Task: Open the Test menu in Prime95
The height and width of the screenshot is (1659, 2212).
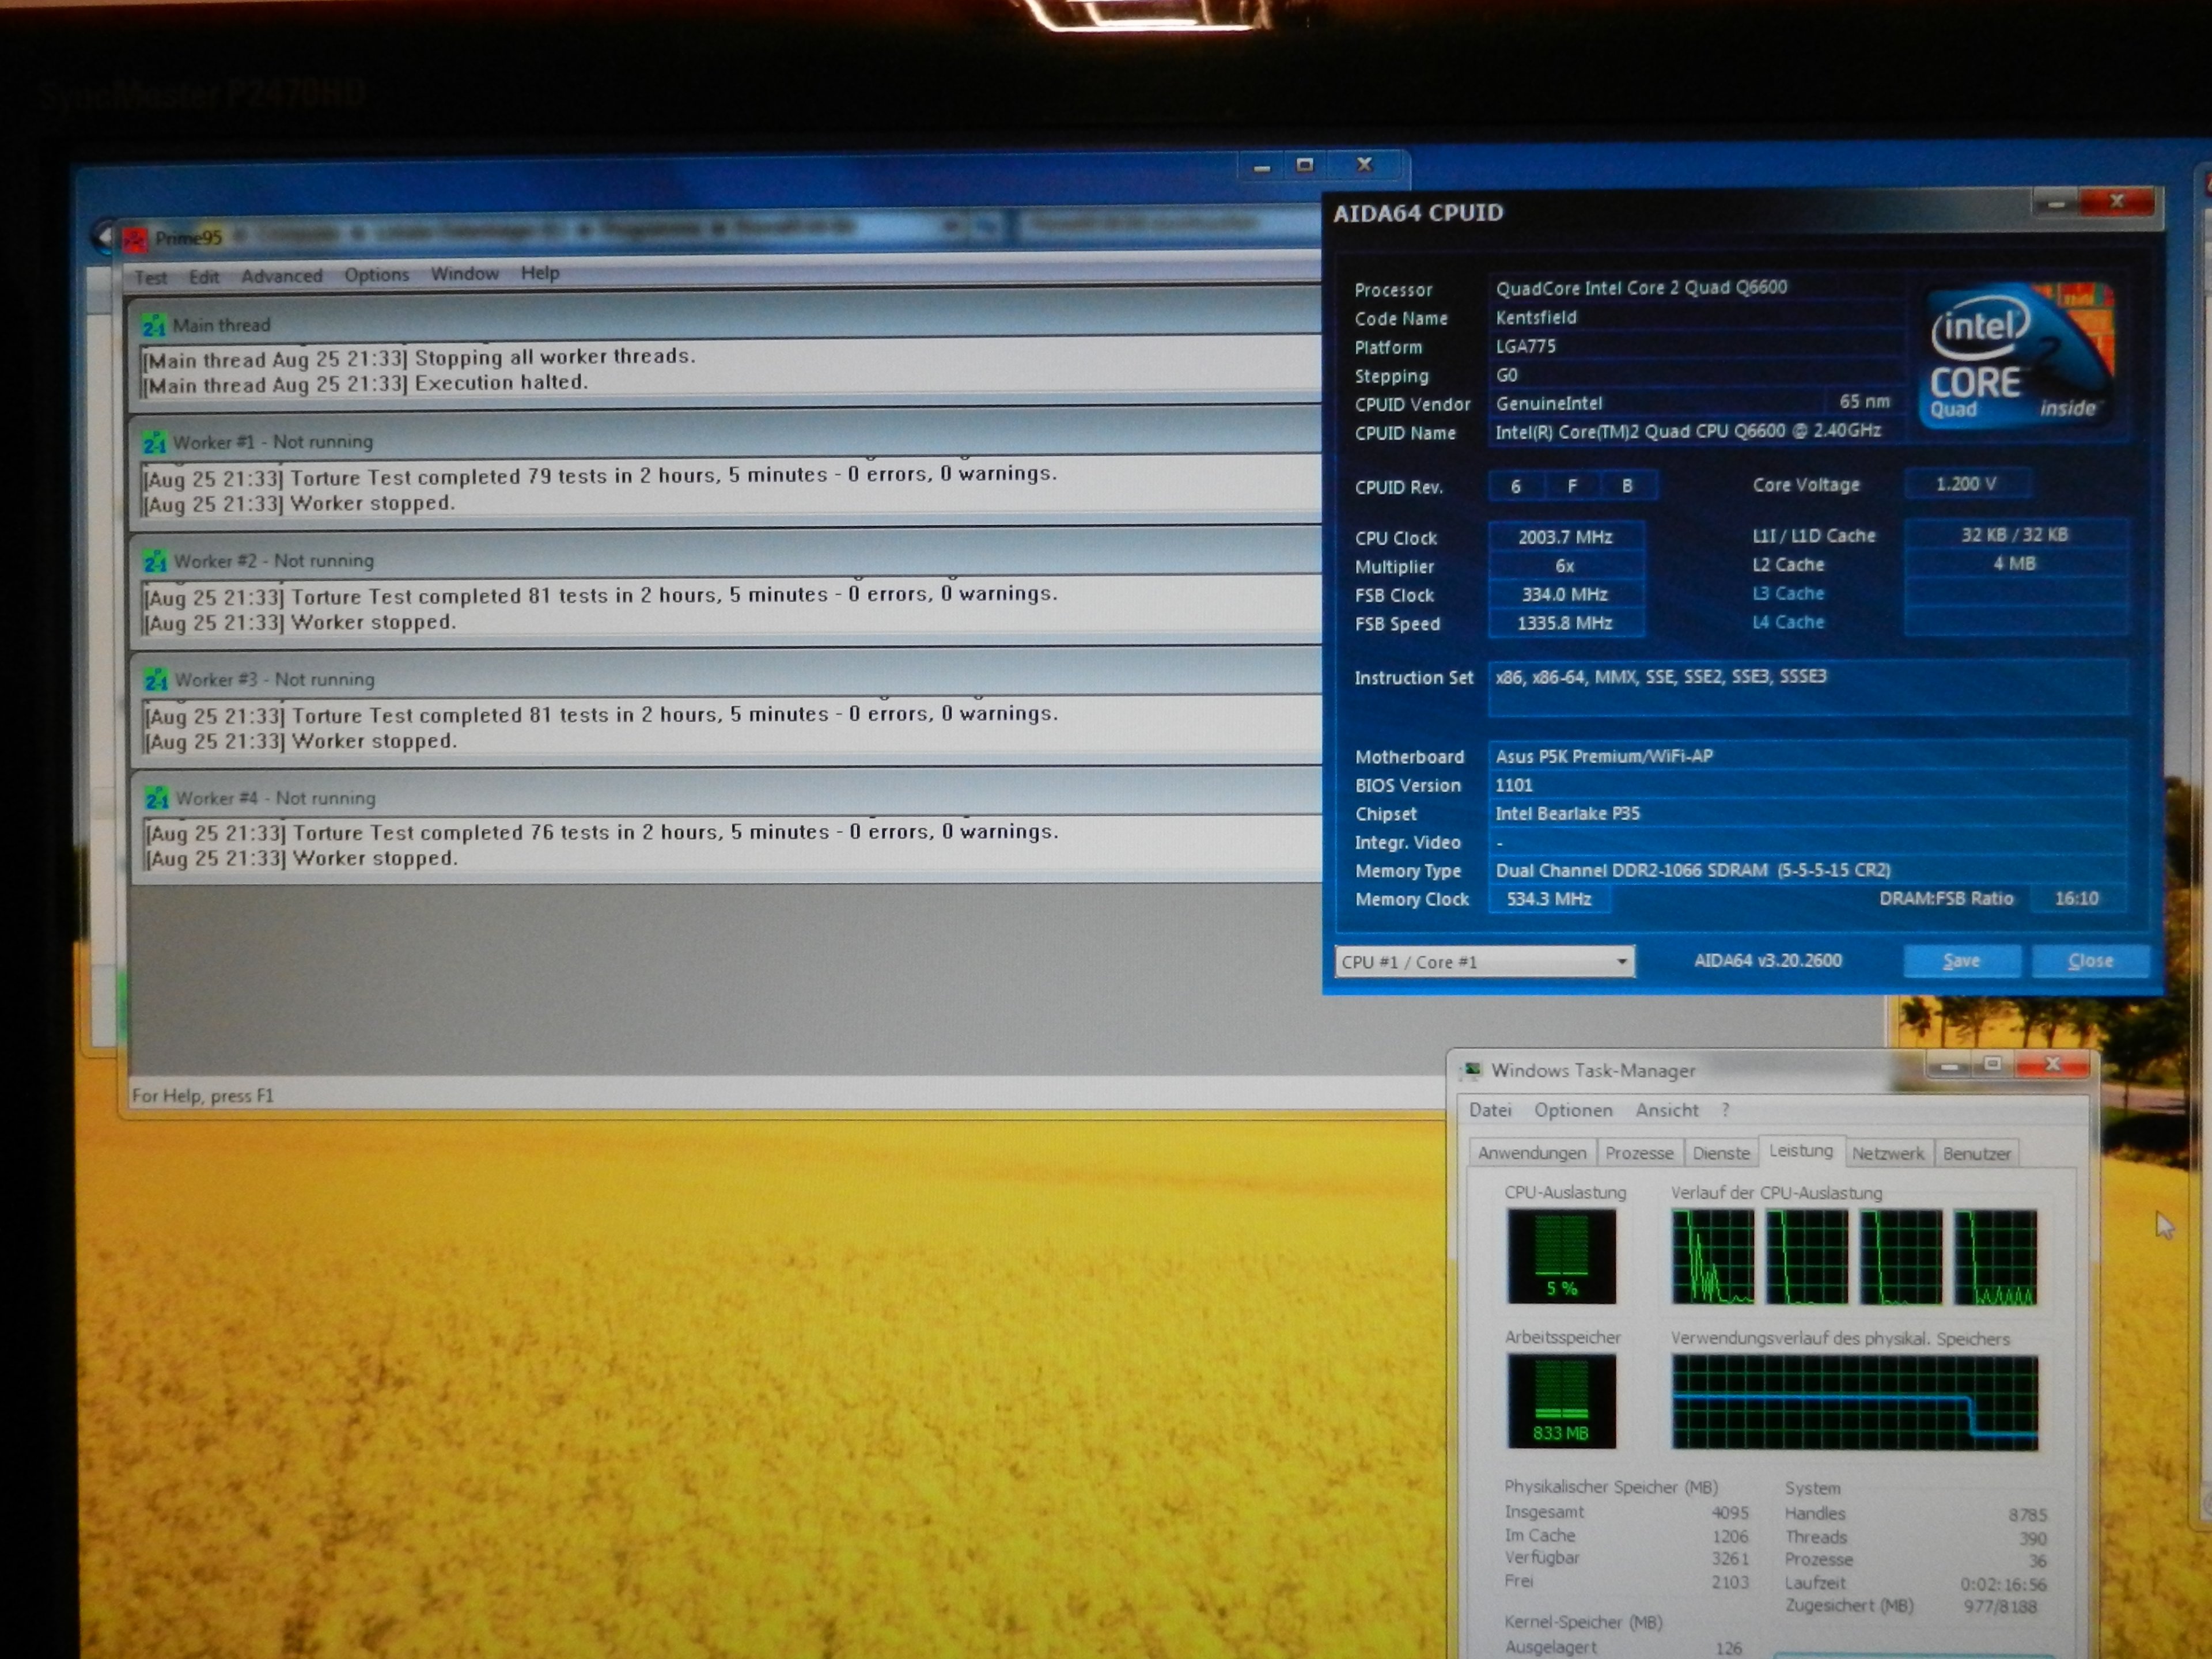Action: click(151, 278)
